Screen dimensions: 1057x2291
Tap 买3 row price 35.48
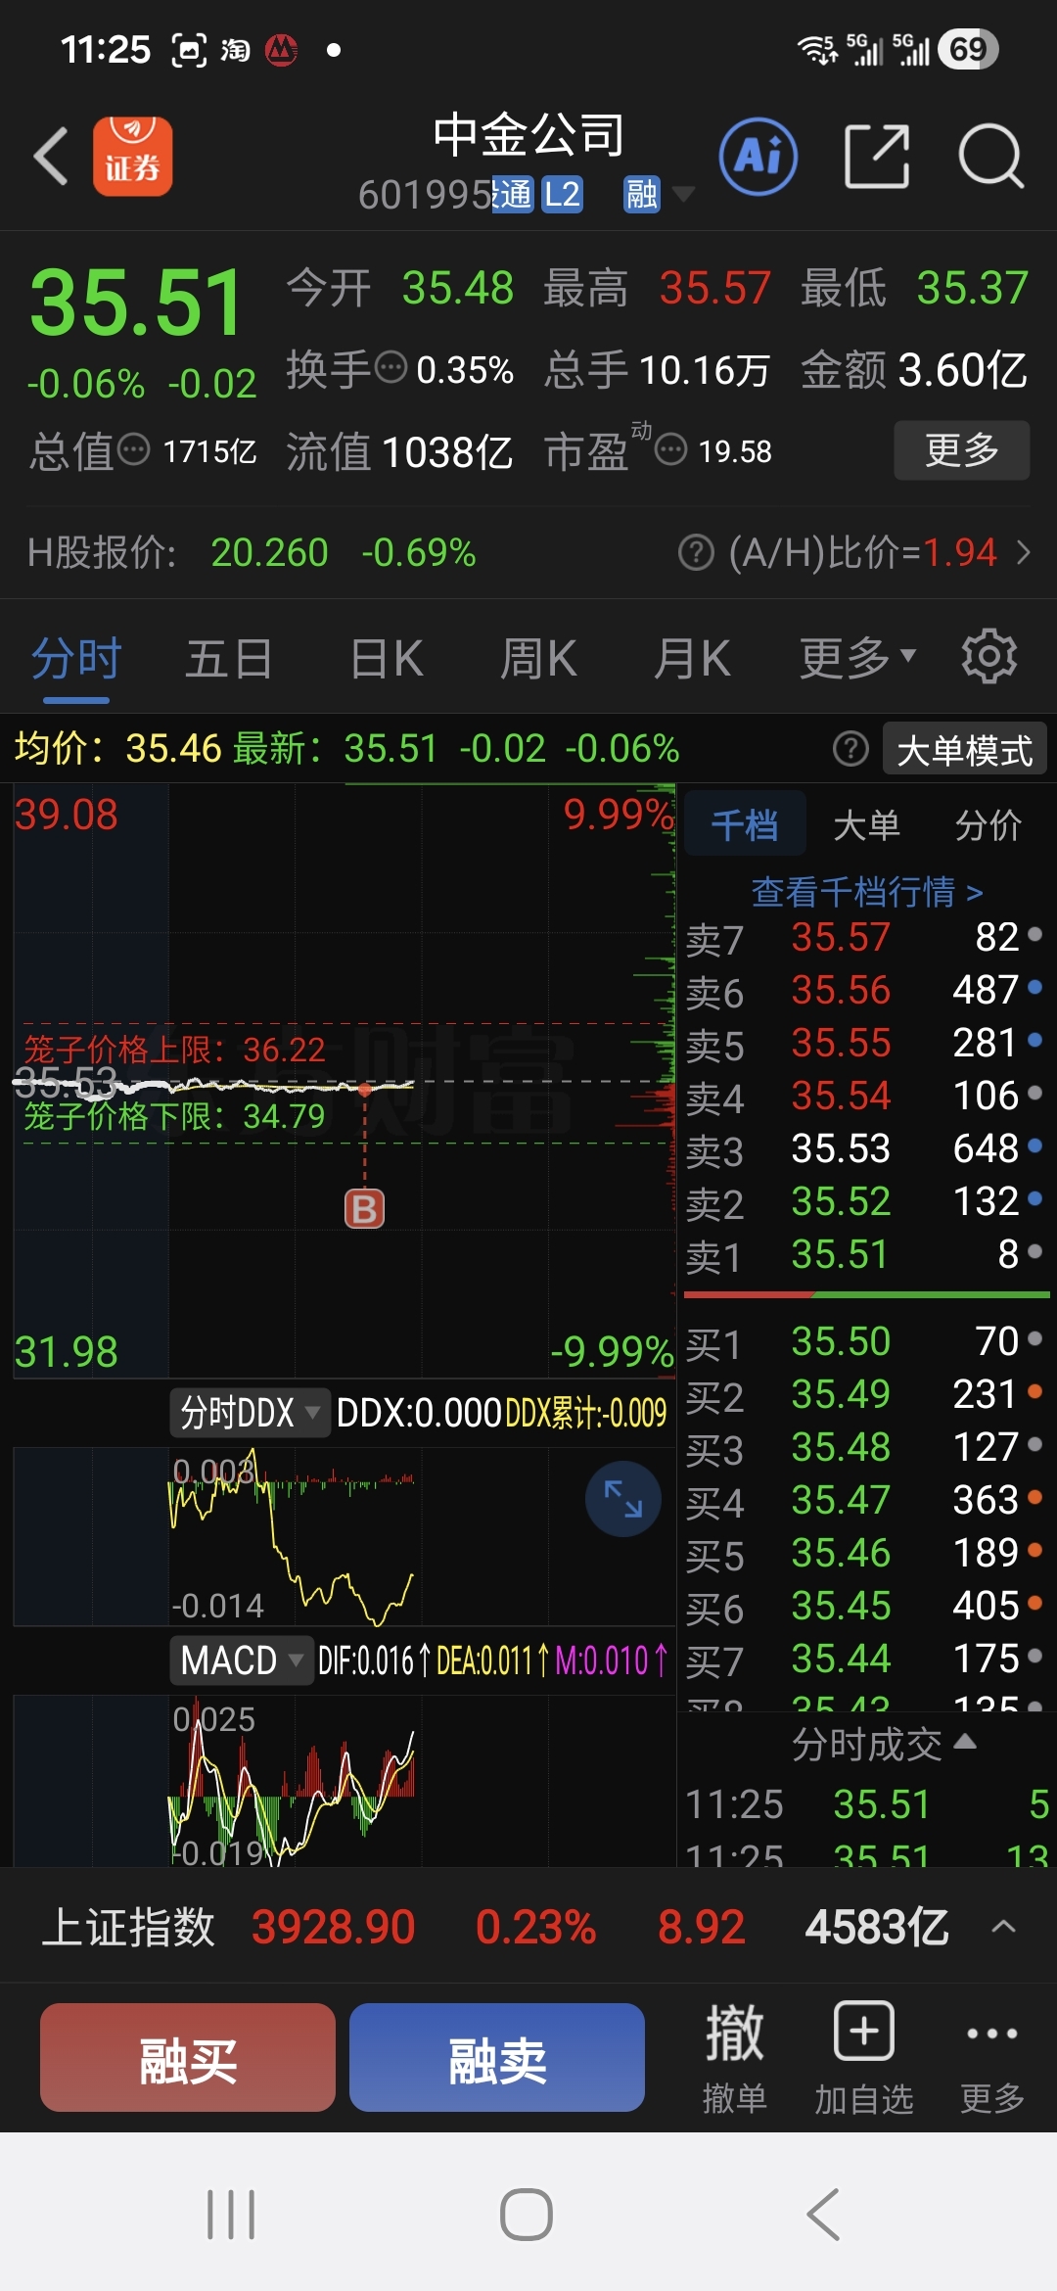[841, 1447]
